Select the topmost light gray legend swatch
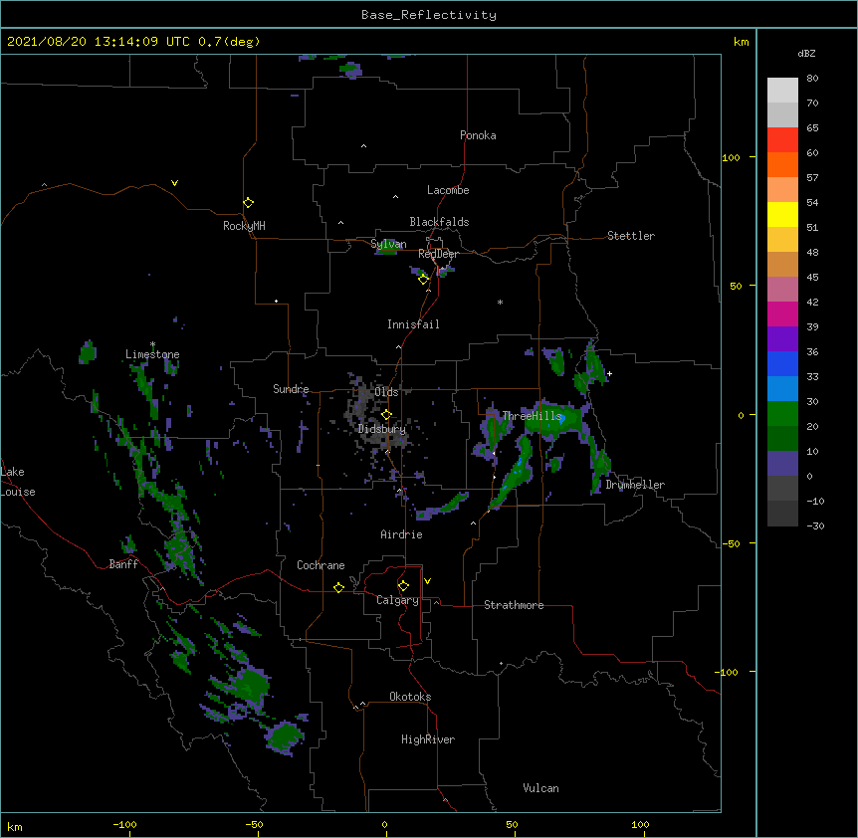The image size is (858, 838). pos(782,90)
